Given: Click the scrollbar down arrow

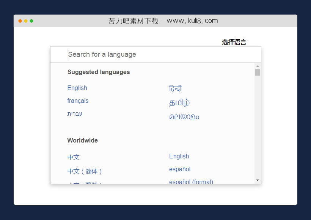Looking at the screenshot, I should [258, 180].
